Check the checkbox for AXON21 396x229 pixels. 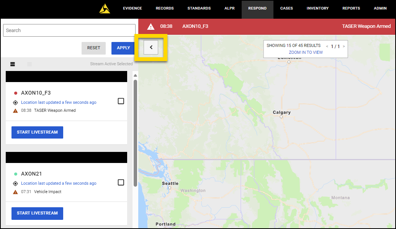pos(121,182)
